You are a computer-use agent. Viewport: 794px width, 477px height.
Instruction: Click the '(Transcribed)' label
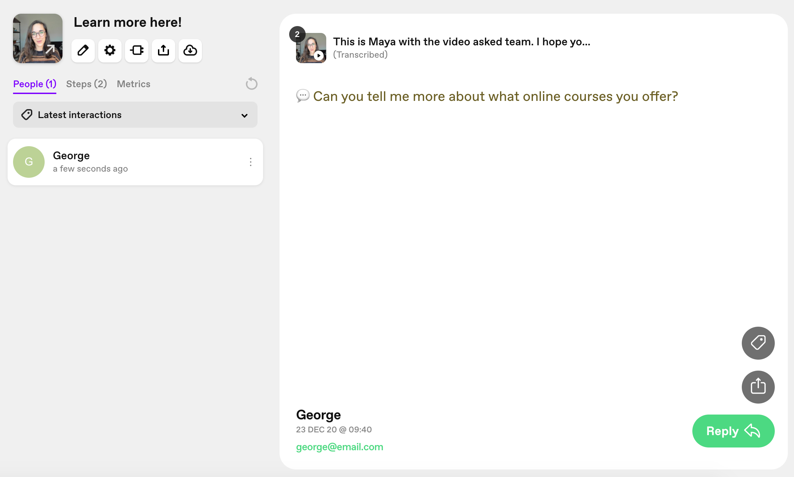[x=360, y=55]
